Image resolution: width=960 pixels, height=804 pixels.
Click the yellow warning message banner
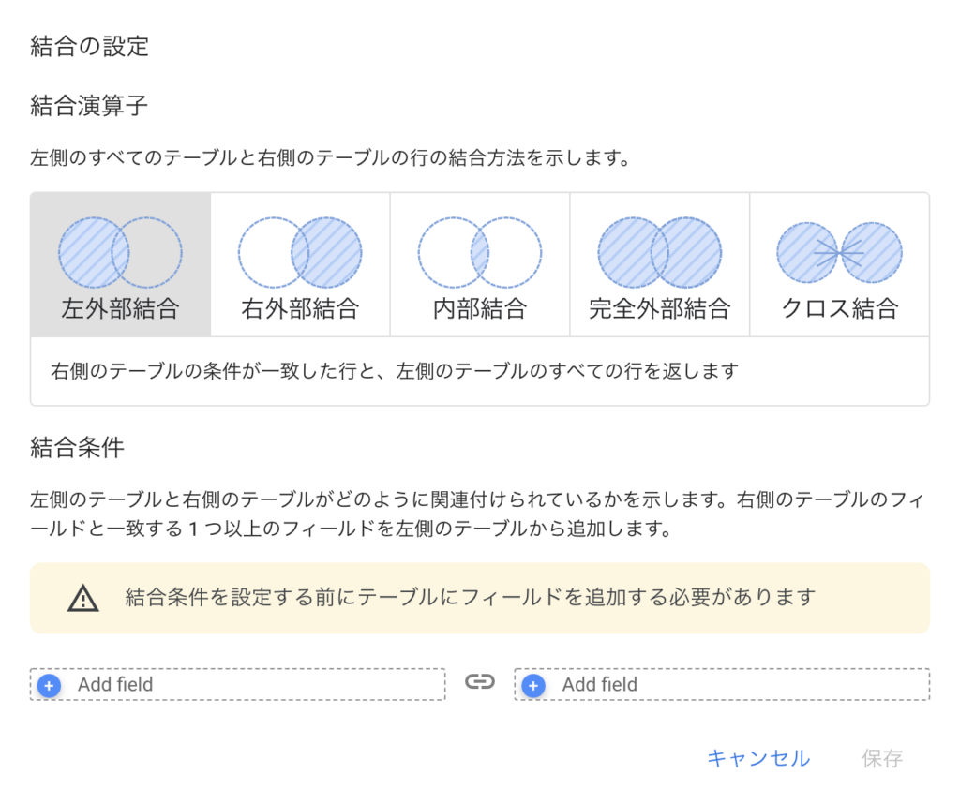pos(480,598)
